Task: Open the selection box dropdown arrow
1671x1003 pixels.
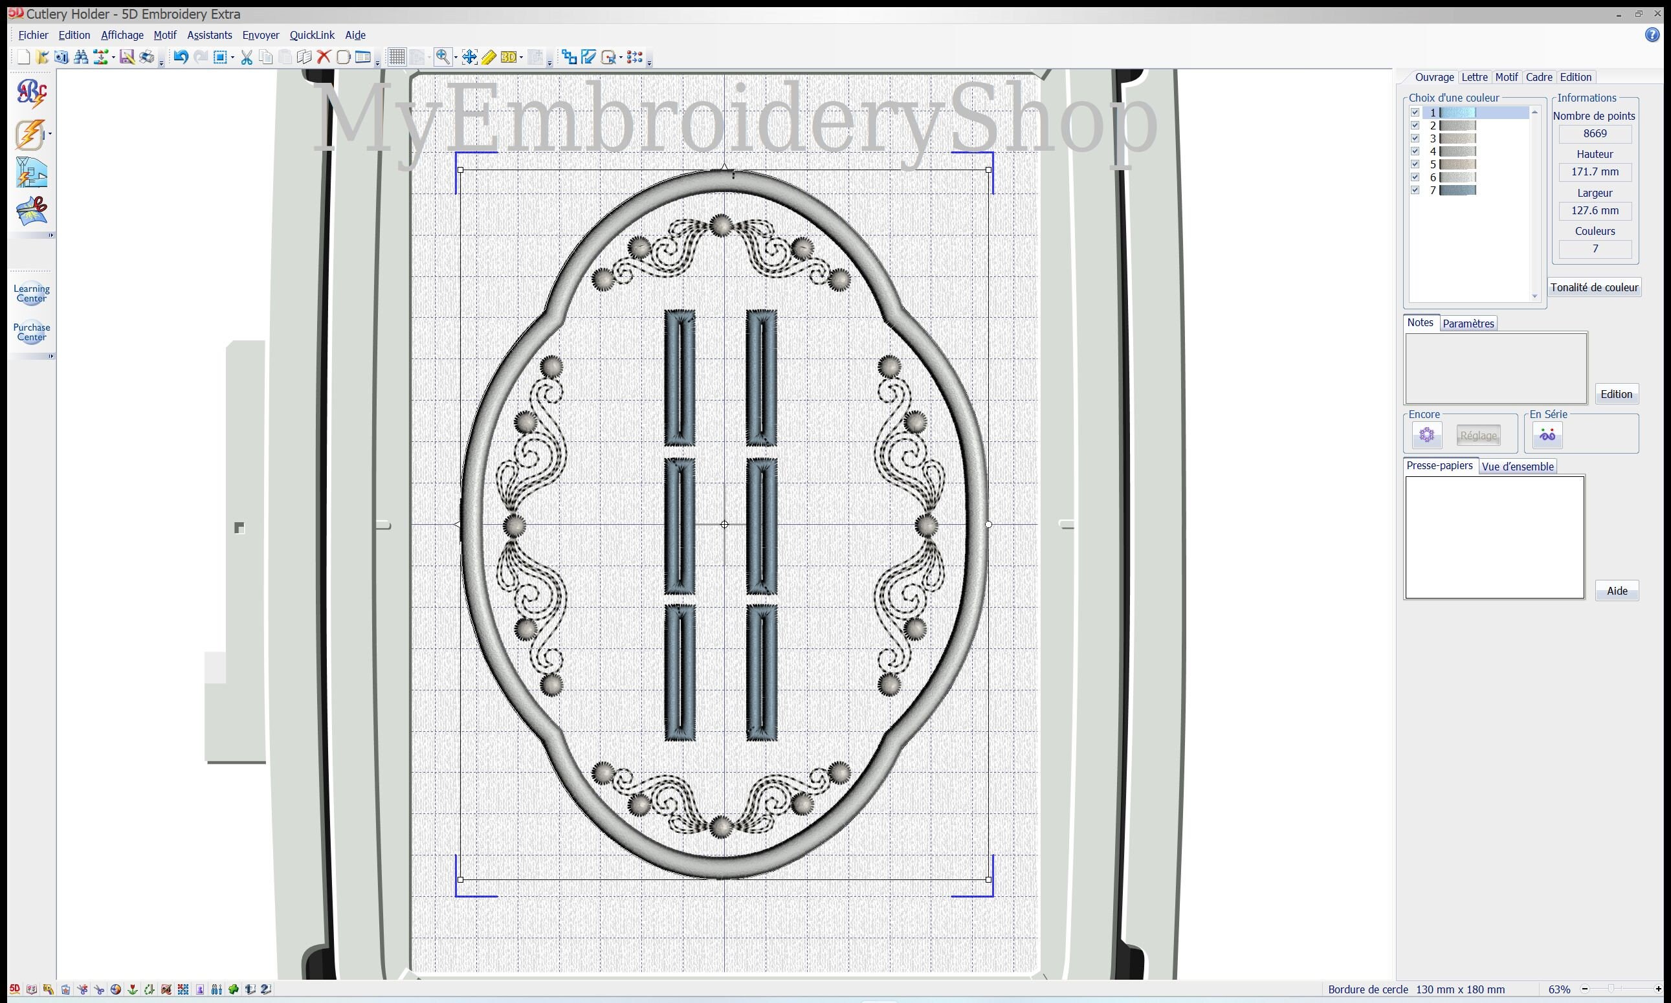Action: tap(232, 57)
